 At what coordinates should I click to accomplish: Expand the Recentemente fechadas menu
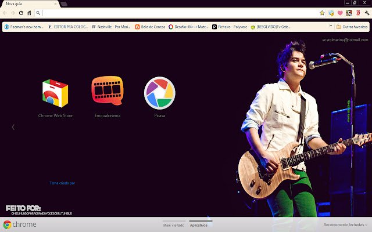tap(345, 224)
